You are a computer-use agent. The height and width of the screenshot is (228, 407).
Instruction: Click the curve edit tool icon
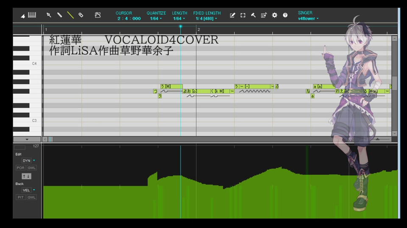click(x=98, y=15)
